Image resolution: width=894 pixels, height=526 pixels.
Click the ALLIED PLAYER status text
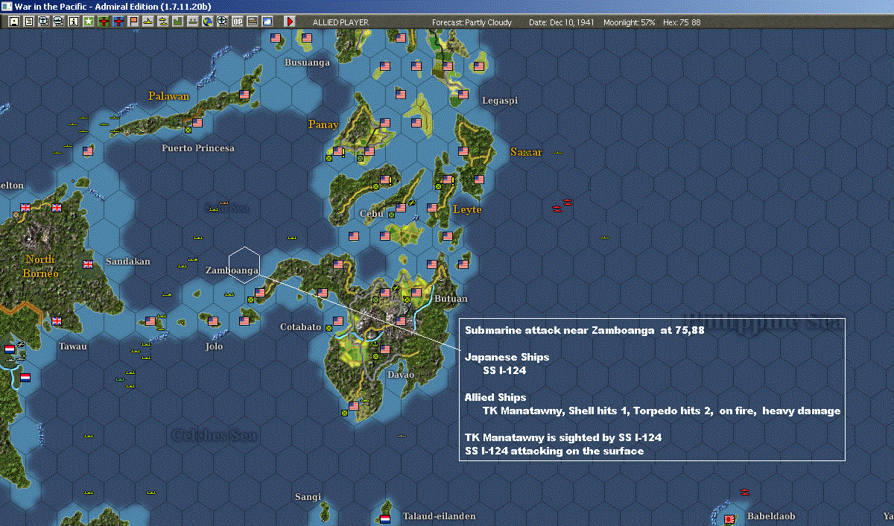tap(340, 22)
